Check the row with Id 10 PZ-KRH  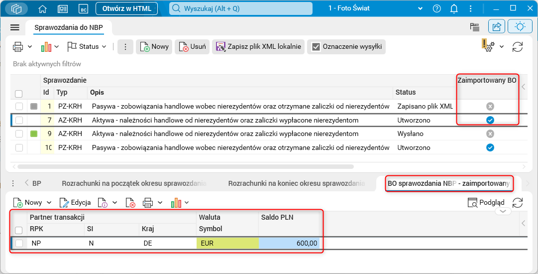pos(19,147)
